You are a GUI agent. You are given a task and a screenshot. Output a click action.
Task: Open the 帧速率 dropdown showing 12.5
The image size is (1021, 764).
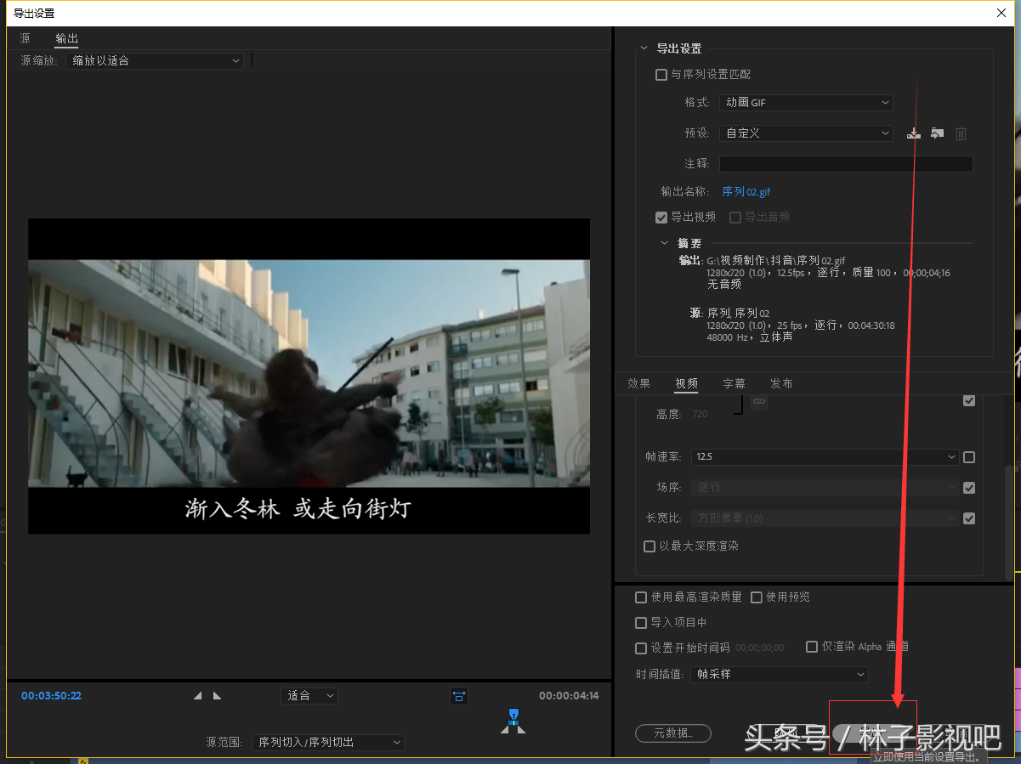point(825,457)
